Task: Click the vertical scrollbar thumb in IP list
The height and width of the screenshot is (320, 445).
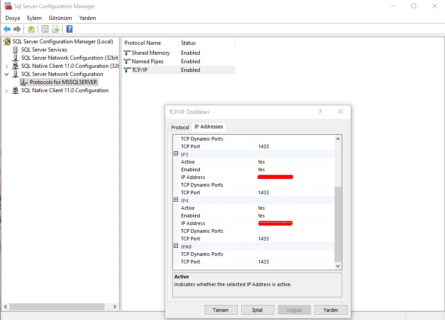Action: pyautogui.click(x=338, y=224)
